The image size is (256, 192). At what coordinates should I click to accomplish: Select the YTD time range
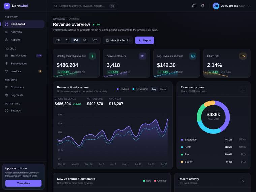95,40
